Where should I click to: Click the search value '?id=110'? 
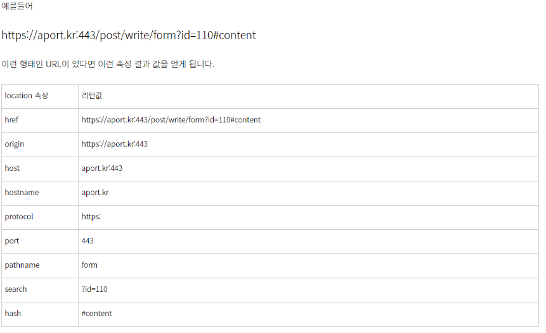pyautogui.click(x=94, y=289)
